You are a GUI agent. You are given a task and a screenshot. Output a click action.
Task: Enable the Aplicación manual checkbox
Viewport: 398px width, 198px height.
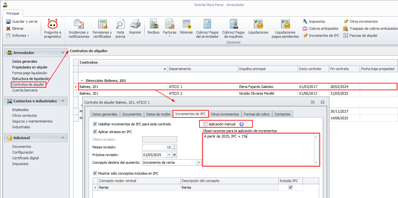[206, 124]
